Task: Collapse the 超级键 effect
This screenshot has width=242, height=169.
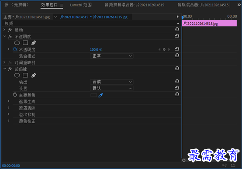Action: 5,69
